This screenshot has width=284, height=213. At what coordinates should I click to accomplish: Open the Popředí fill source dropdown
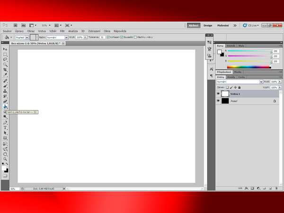(21, 37)
